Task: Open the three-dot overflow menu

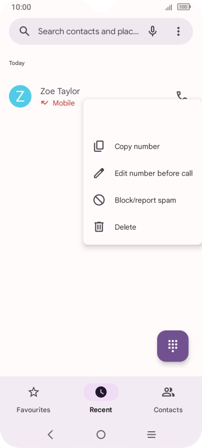Action: click(x=178, y=32)
